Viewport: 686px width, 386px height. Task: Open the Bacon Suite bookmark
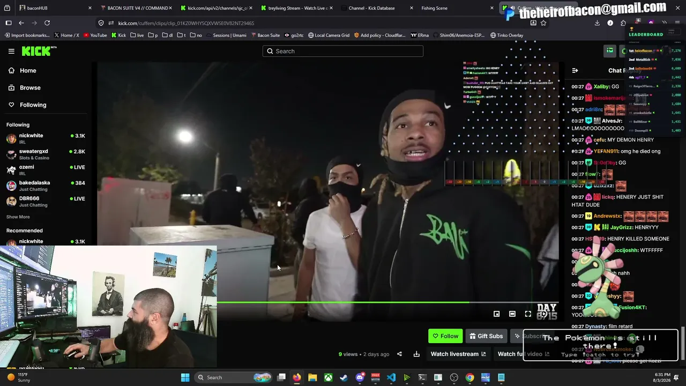tap(265, 35)
